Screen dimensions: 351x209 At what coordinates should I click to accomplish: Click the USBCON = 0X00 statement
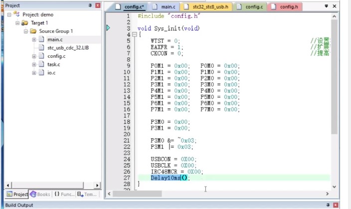(174, 159)
